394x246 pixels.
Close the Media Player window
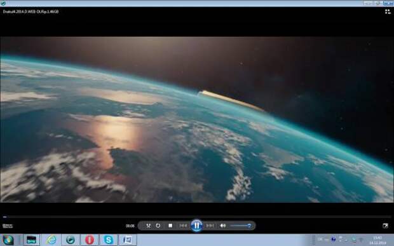388,3
